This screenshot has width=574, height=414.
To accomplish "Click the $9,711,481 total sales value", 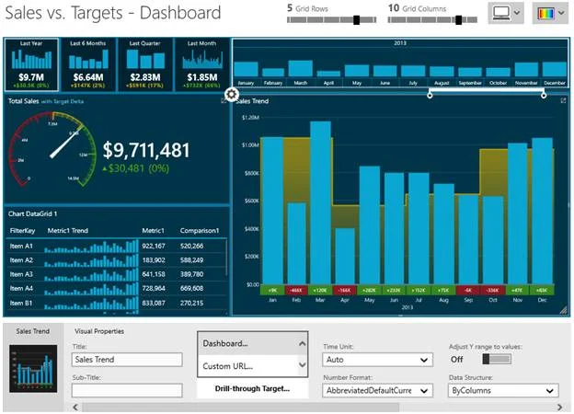I will coord(146,150).
